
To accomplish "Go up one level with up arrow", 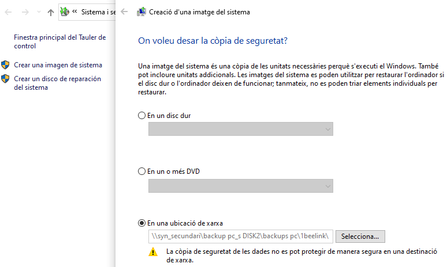I will pos(51,12).
